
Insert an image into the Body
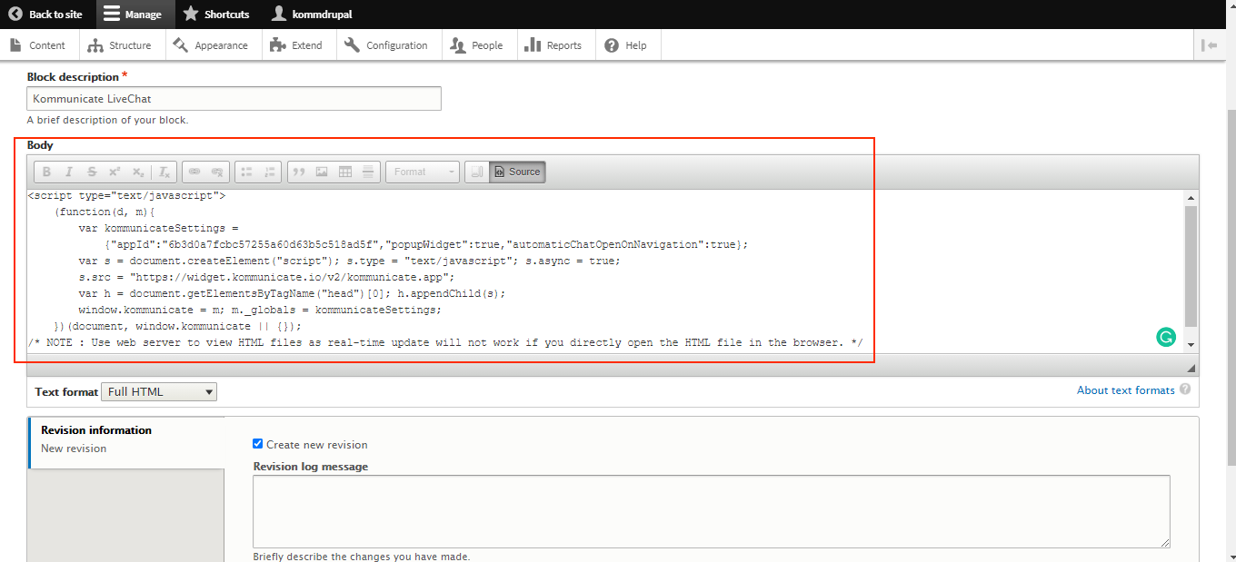pos(323,171)
